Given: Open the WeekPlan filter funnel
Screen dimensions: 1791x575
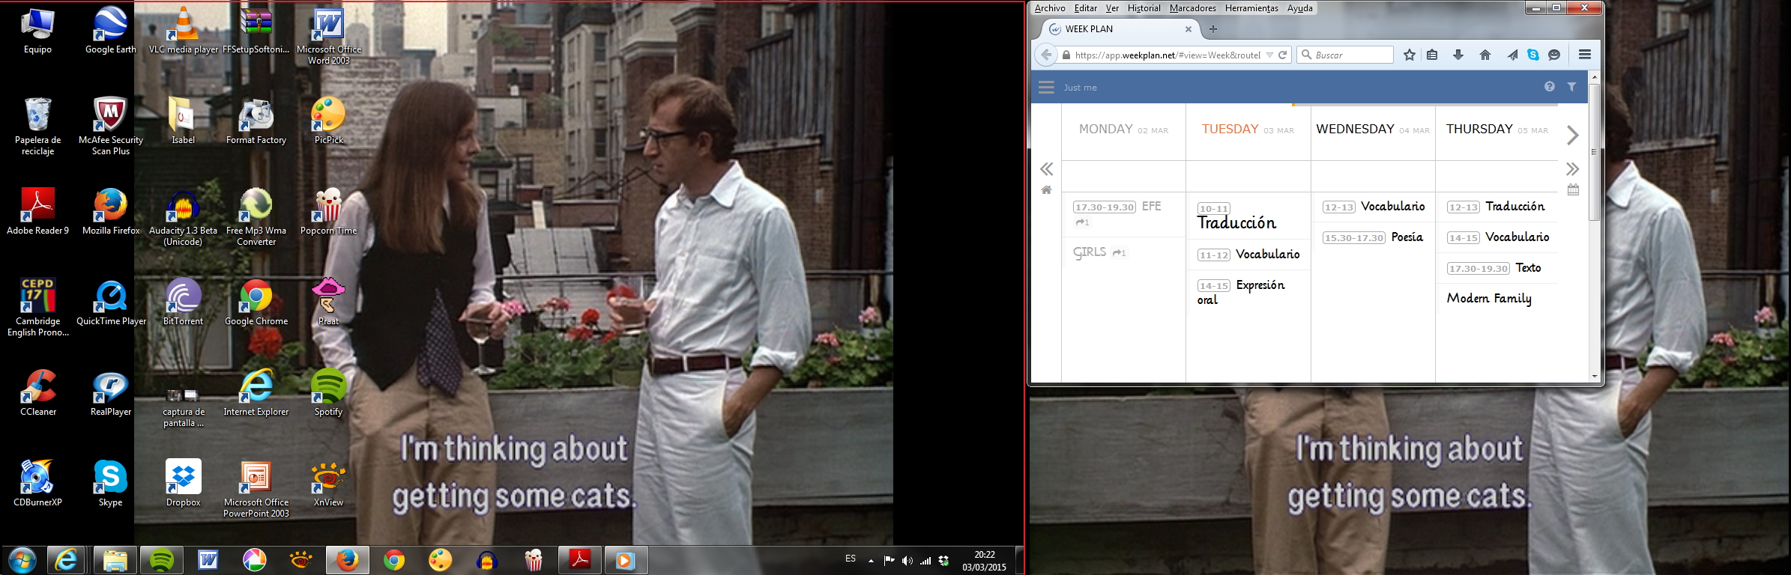Looking at the screenshot, I should pyautogui.click(x=1571, y=87).
